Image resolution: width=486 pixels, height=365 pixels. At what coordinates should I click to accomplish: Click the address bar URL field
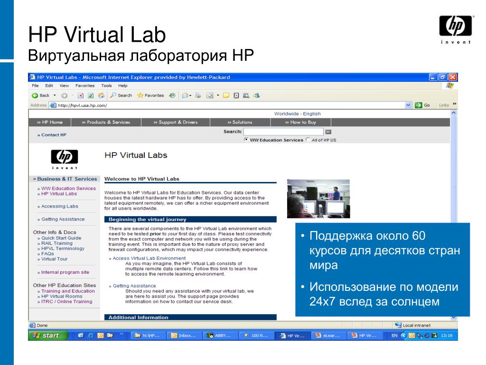pyautogui.click(x=229, y=106)
